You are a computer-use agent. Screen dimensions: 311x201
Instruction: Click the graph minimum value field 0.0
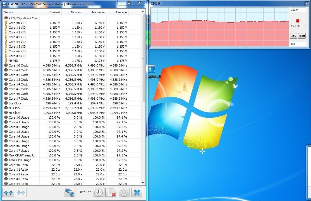pyautogui.click(x=298, y=44)
